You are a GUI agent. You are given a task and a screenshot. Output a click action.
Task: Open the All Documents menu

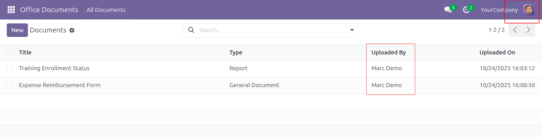coord(106,10)
